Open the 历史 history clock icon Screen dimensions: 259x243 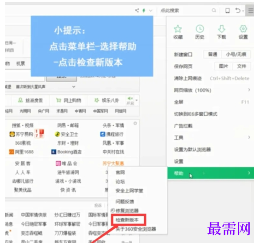point(200,29)
